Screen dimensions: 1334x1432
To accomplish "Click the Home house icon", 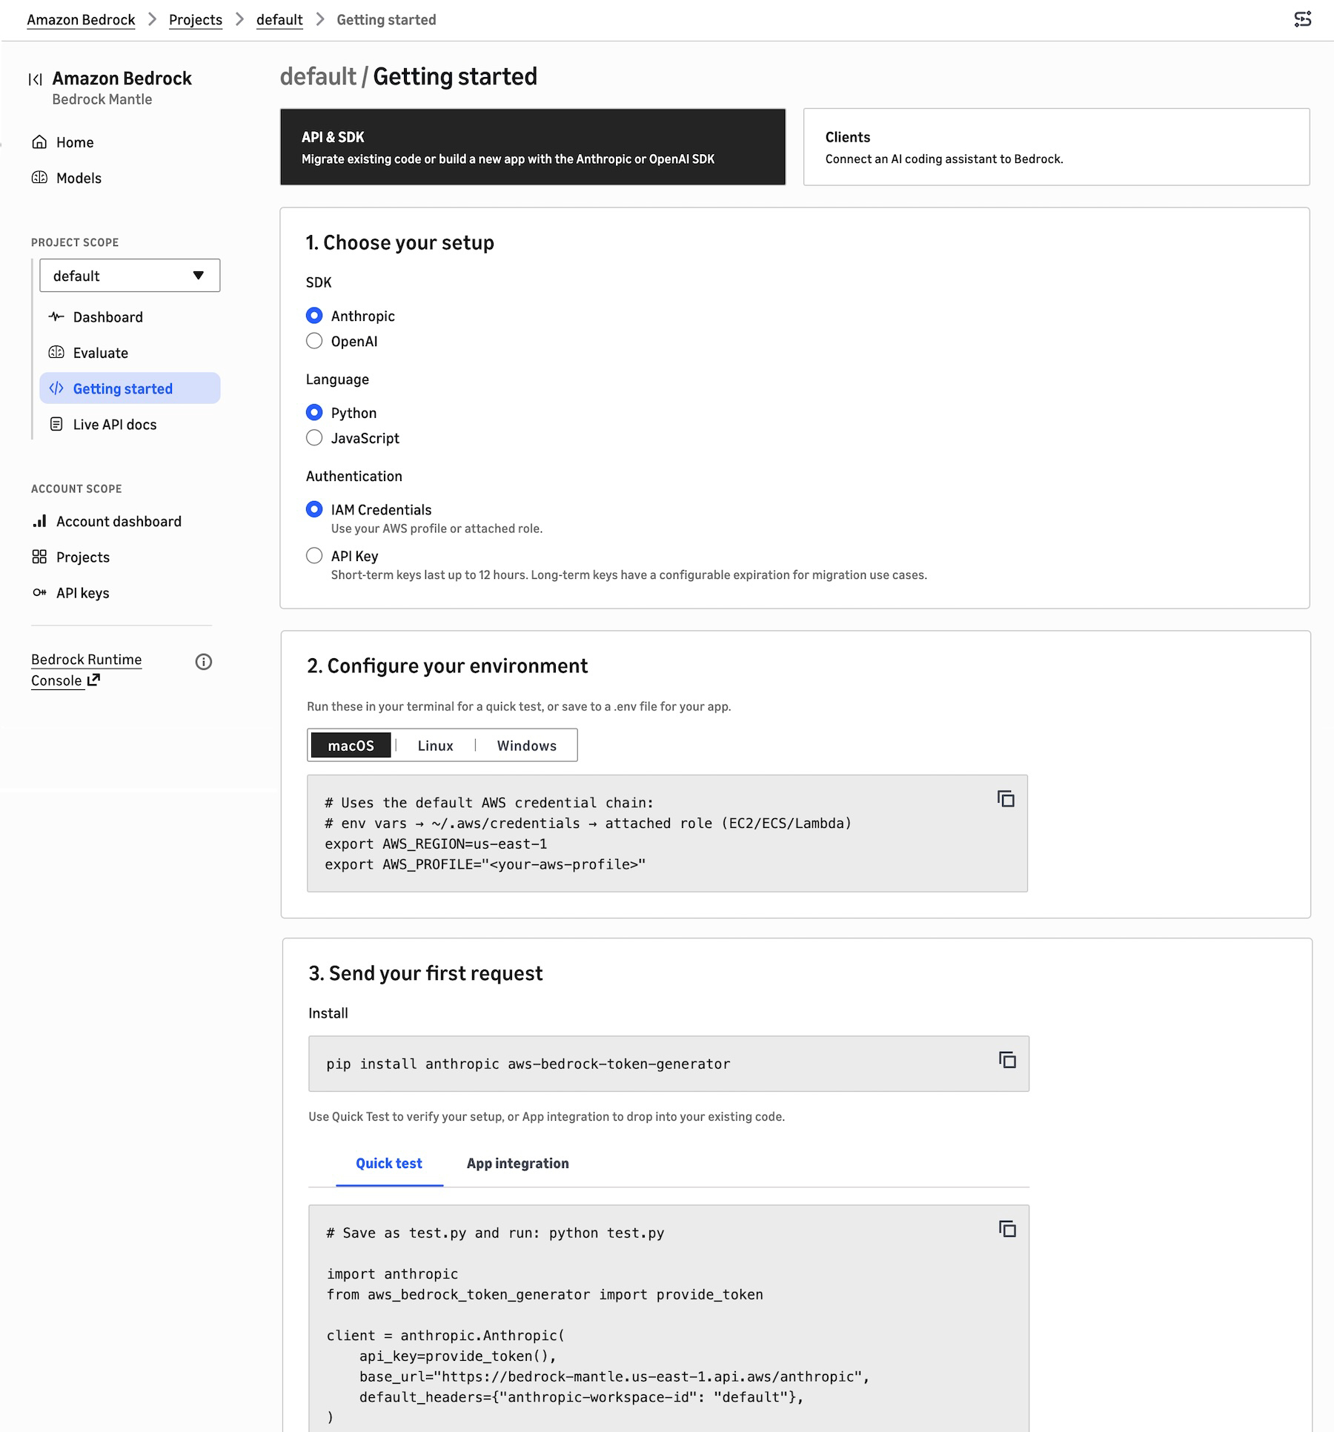I will (x=39, y=142).
